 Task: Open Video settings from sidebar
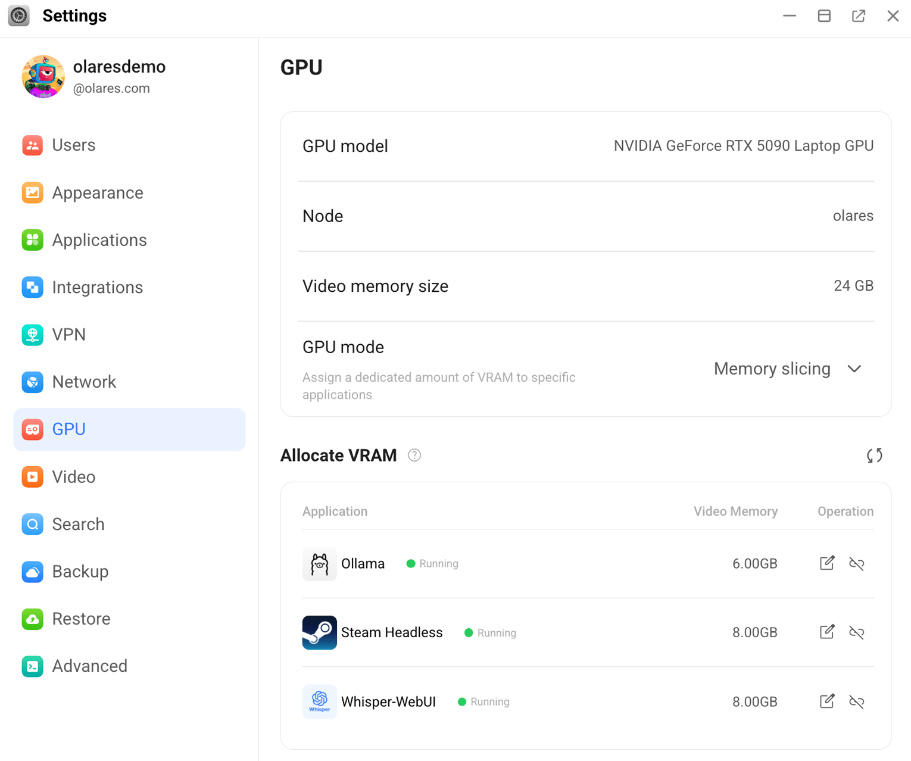pyautogui.click(x=33, y=476)
